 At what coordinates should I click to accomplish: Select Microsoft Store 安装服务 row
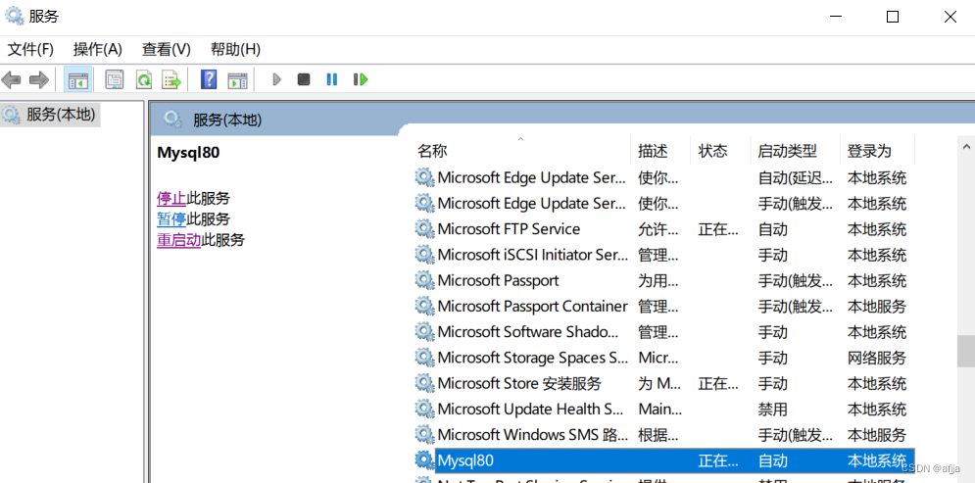pos(663,383)
